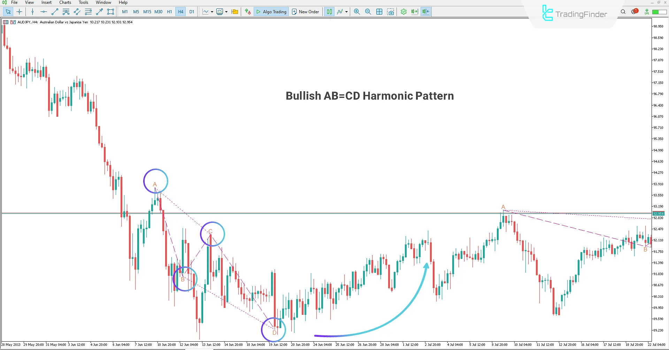Take a chart screenshot with the camera icon
This screenshot has height=350, width=669.
(x=391, y=11)
